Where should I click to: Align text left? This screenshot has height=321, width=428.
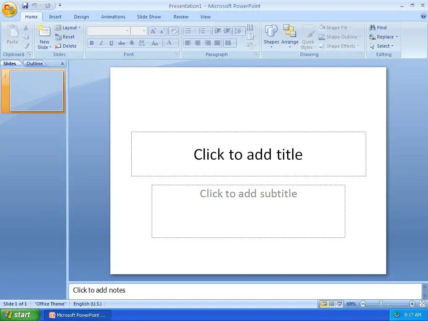(x=188, y=43)
